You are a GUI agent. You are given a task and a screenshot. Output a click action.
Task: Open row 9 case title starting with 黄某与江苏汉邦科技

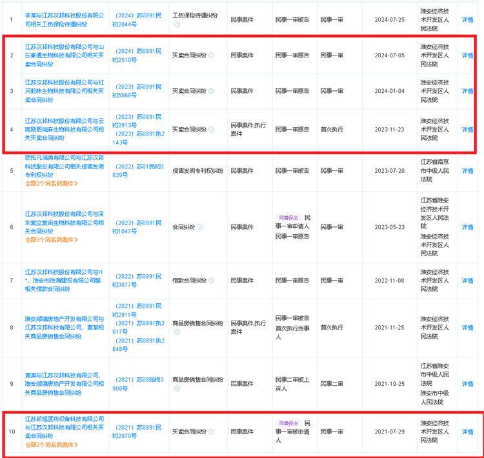point(65,384)
